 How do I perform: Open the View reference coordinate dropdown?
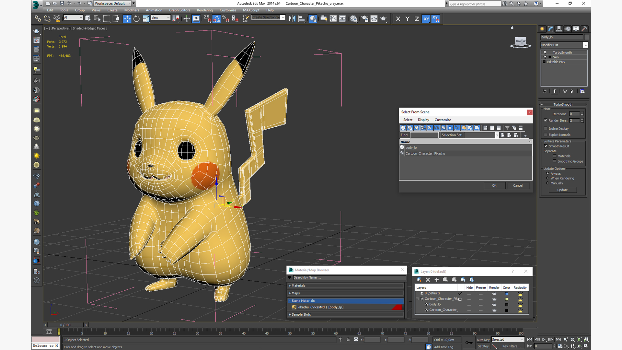tap(161, 17)
